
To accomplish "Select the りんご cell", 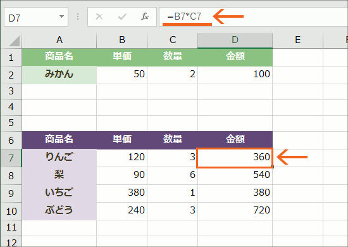I will point(59,158).
